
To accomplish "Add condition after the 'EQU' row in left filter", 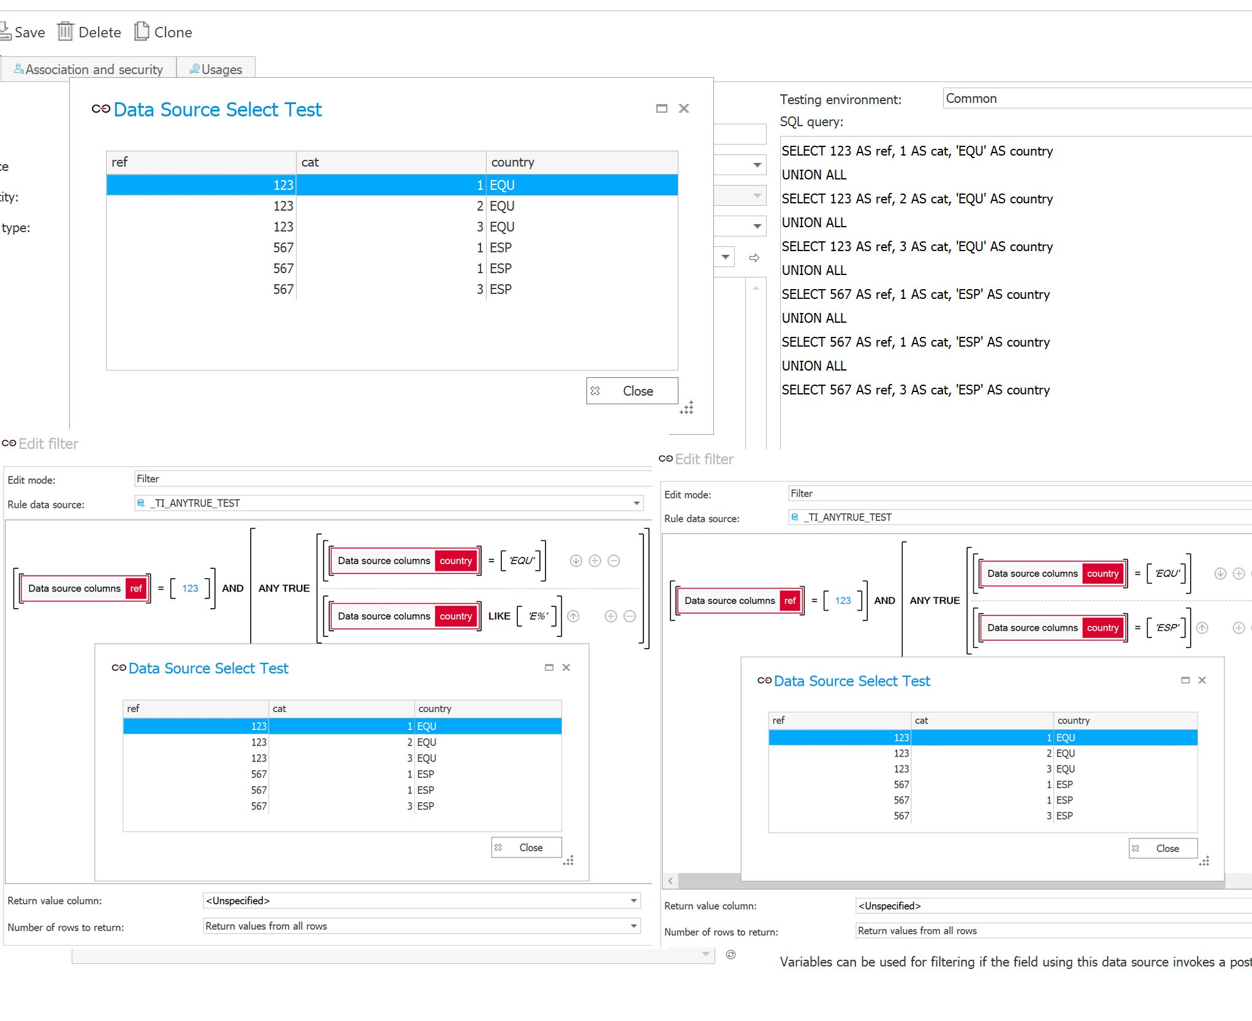I will tap(594, 561).
